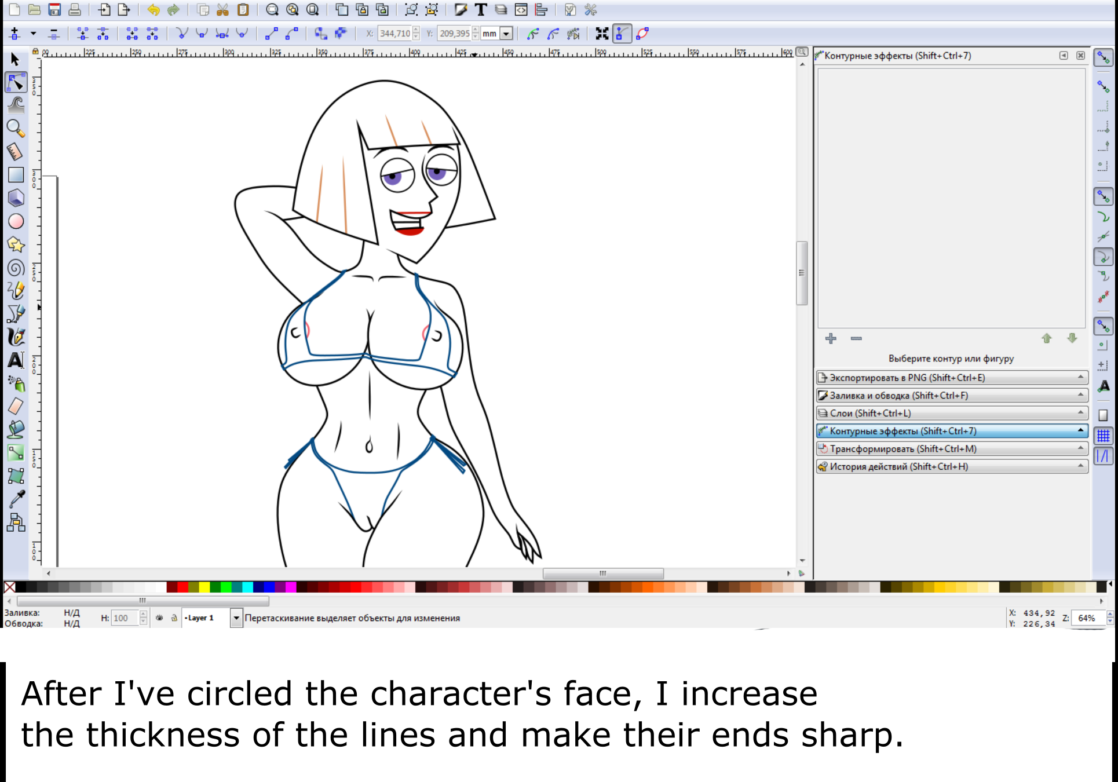The height and width of the screenshot is (782, 1118).
Task: Select the Spiral tool
Action: coord(16,268)
